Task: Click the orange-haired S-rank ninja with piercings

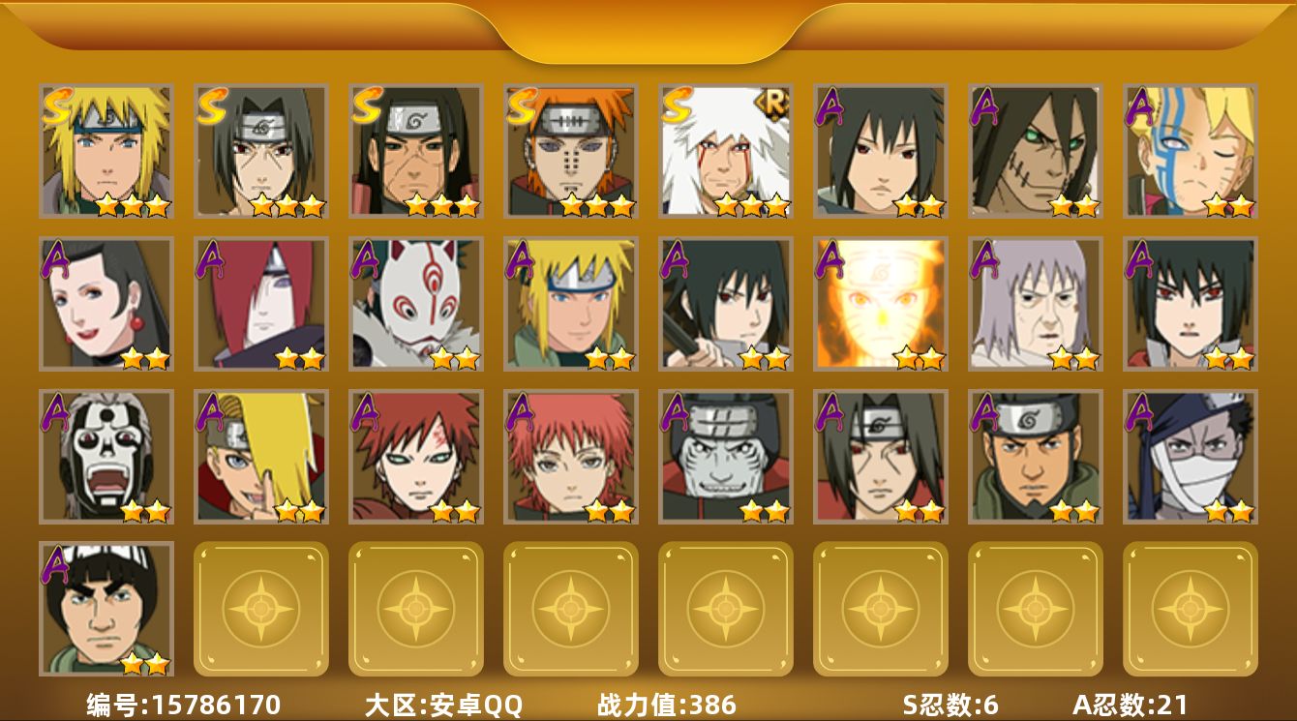Action: (x=571, y=151)
